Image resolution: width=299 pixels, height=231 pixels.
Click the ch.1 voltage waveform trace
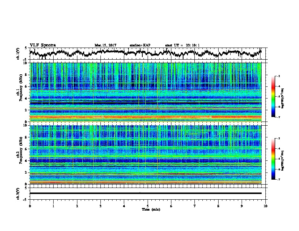coord(145,53)
